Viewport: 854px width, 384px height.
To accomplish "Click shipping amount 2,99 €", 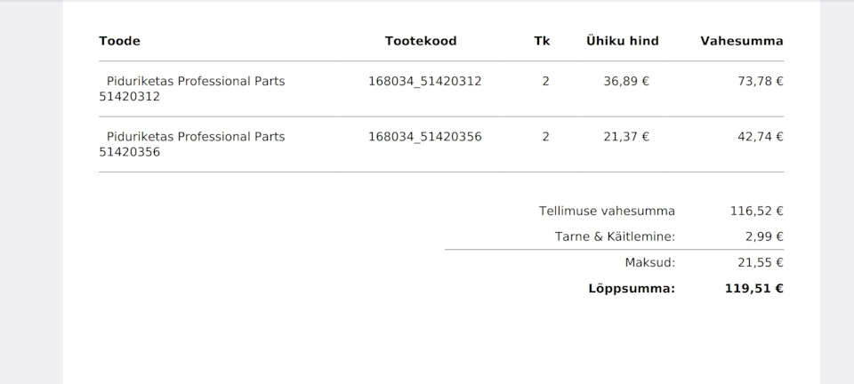I will point(764,236).
